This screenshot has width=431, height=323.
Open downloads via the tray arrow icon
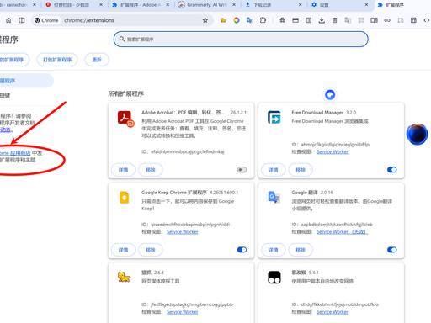tap(322, 20)
